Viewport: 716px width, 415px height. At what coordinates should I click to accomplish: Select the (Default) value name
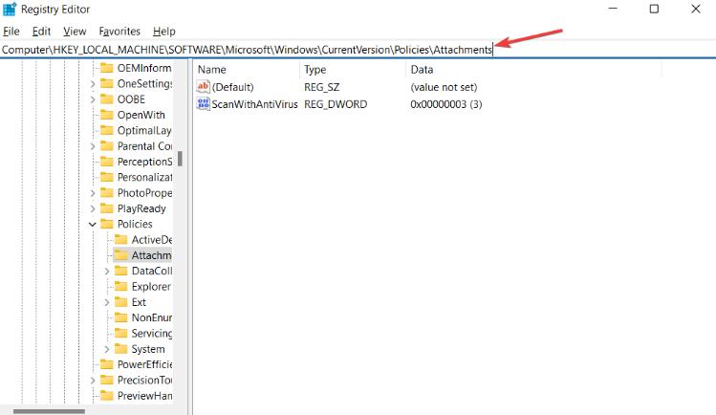click(233, 87)
